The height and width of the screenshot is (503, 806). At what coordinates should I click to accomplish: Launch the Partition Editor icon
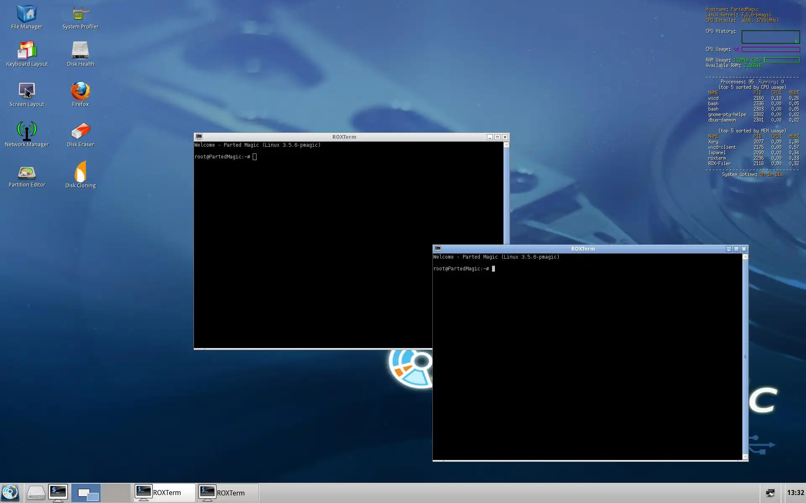point(27,172)
